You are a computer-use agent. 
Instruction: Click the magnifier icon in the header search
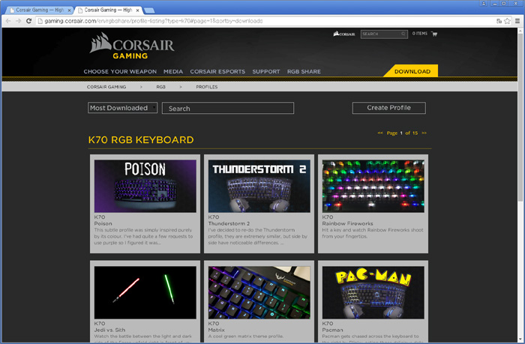tap(403, 34)
